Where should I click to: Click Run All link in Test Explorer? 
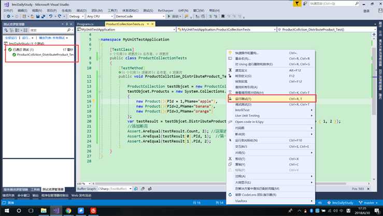[11, 38]
